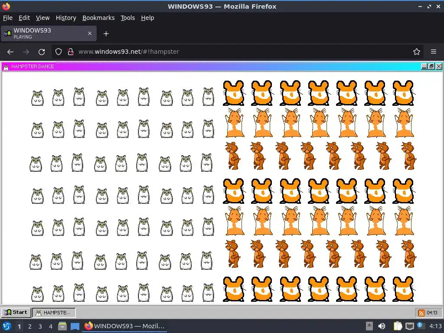The width and height of the screenshot is (444, 333).
Task: Click the Windows93 Start button
Action: coord(16,312)
